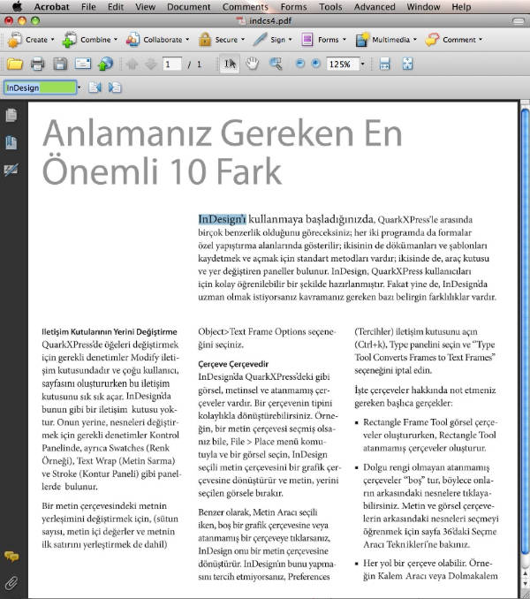
Task: Open the Secure padlock menu
Action: click(222, 40)
